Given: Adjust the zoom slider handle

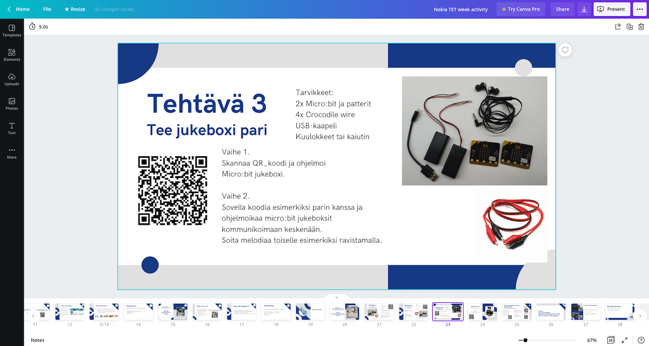Looking at the screenshot, I should 525,340.
